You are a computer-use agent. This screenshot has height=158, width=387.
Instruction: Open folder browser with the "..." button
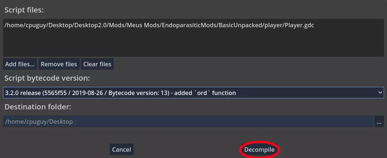pyautogui.click(x=379, y=122)
